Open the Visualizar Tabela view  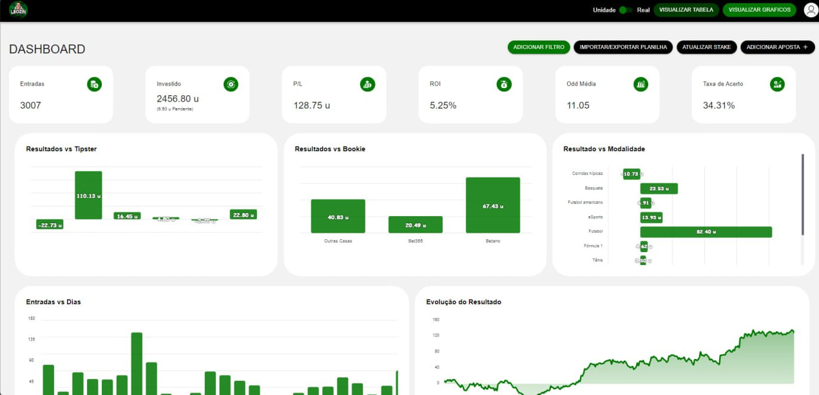[x=686, y=10]
